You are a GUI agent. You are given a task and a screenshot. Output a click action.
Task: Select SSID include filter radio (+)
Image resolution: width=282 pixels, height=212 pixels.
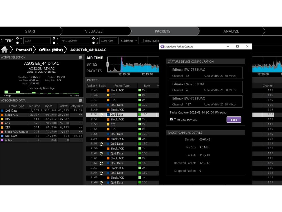[17, 38]
